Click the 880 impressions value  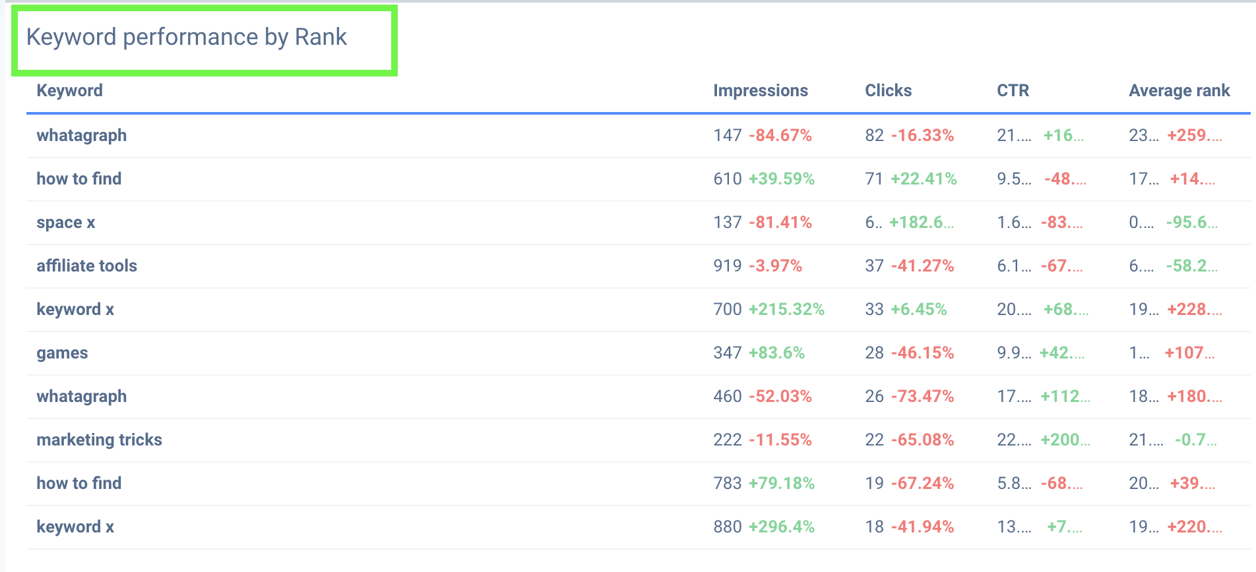click(x=728, y=527)
